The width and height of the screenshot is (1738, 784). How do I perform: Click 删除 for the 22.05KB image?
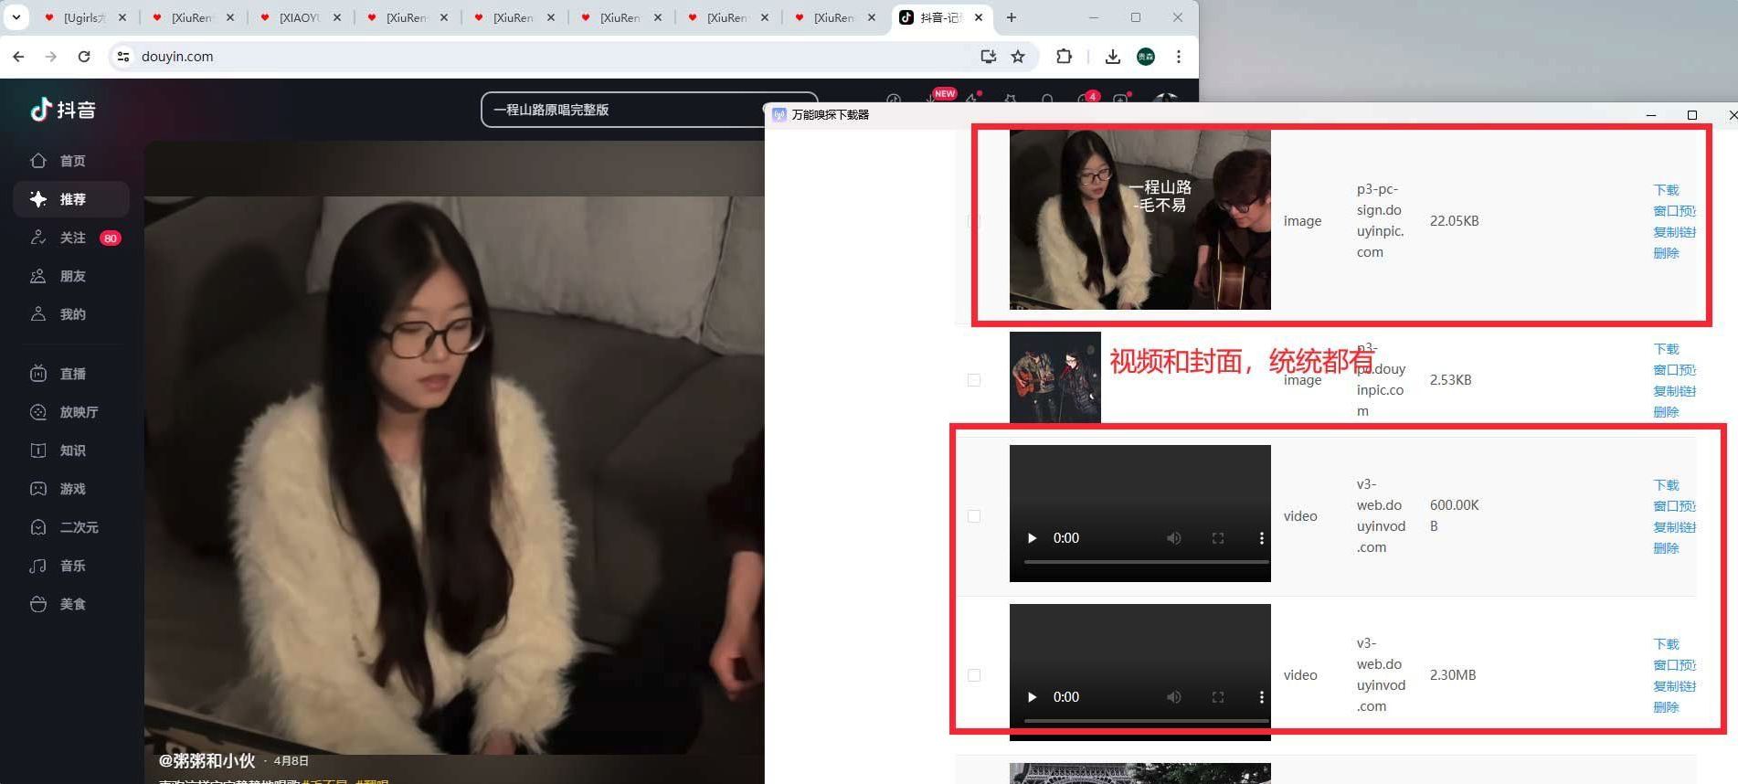pos(1667,253)
